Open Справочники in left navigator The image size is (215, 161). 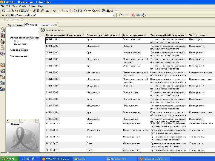coord(19,50)
